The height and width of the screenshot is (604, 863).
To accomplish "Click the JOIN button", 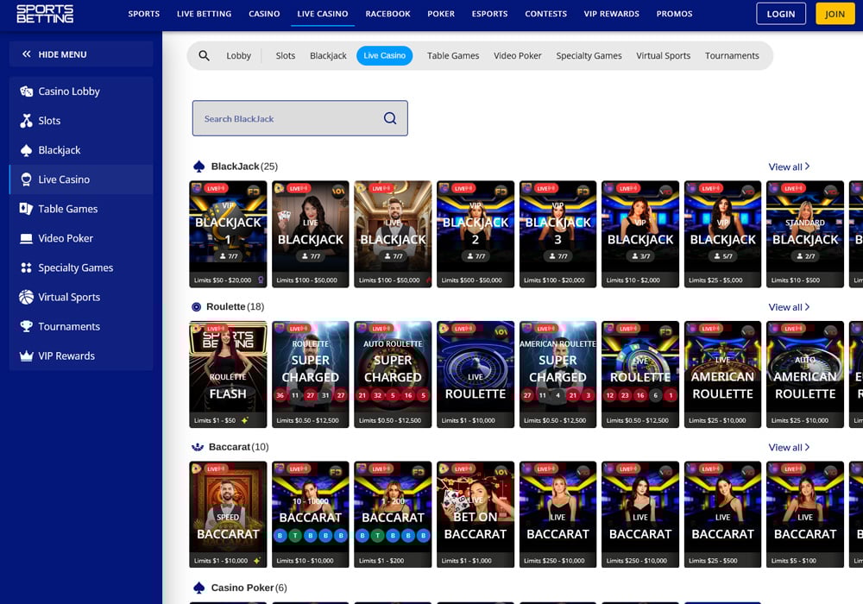I will coord(835,14).
